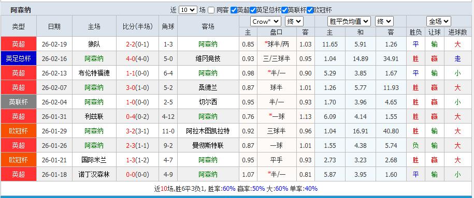Screen dimensions: 474x198
Task: Uncheck the 英足总杯 filter checkbox
Action: click(x=253, y=10)
